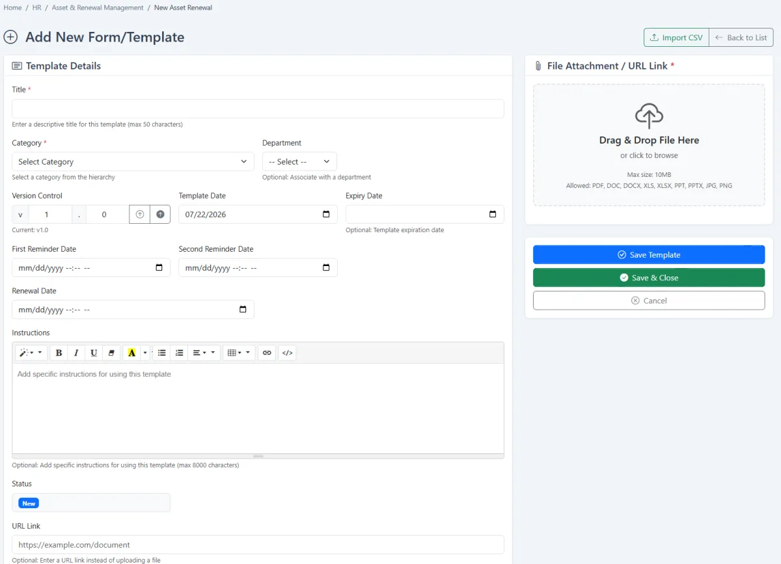Viewport: 781px width, 564px height.
Task: Insert an ordered numbered list
Action: coord(180,353)
